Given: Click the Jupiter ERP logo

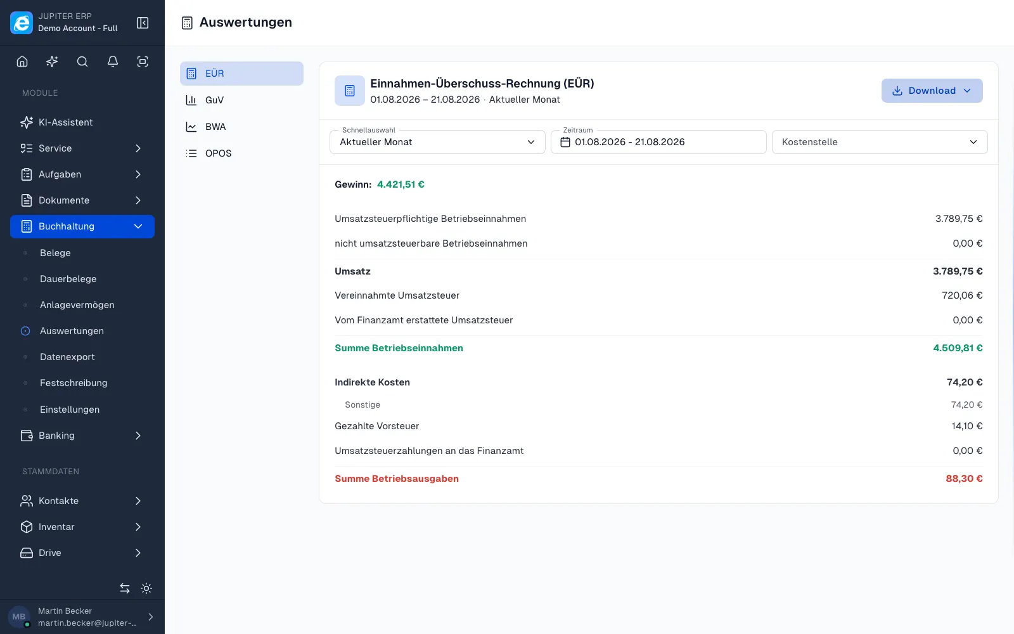Looking at the screenshot, I should pyautogui.click(x=22, y=23).
